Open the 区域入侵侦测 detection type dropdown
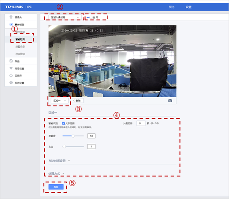229x199 pixels. click(65, 17)
